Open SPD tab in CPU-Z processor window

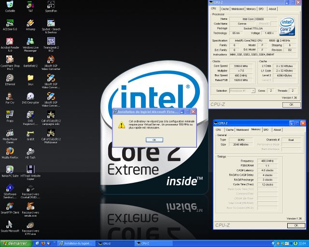(x=261, y=9)
